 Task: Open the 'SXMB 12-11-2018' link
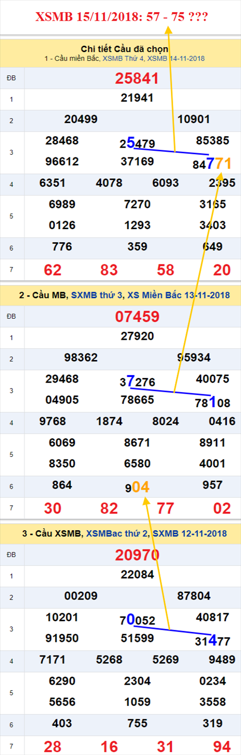pos(189,533)
